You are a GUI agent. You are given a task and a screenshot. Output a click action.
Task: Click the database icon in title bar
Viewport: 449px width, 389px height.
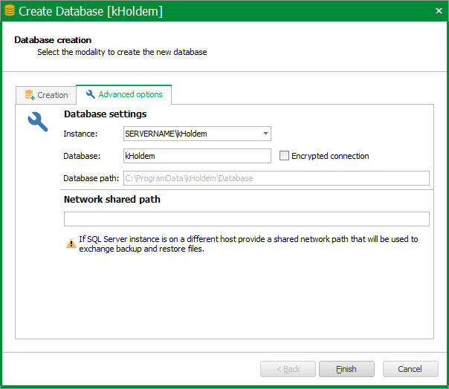(x=10, y=10)
